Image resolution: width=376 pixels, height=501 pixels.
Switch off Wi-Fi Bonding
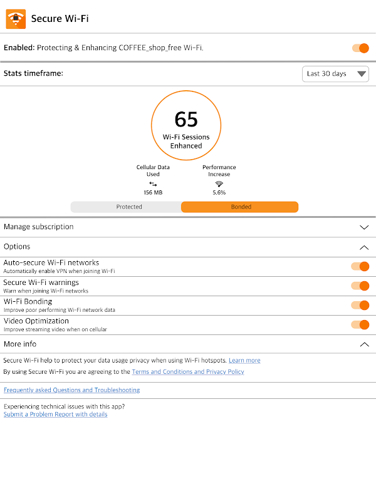click(360, 306)
